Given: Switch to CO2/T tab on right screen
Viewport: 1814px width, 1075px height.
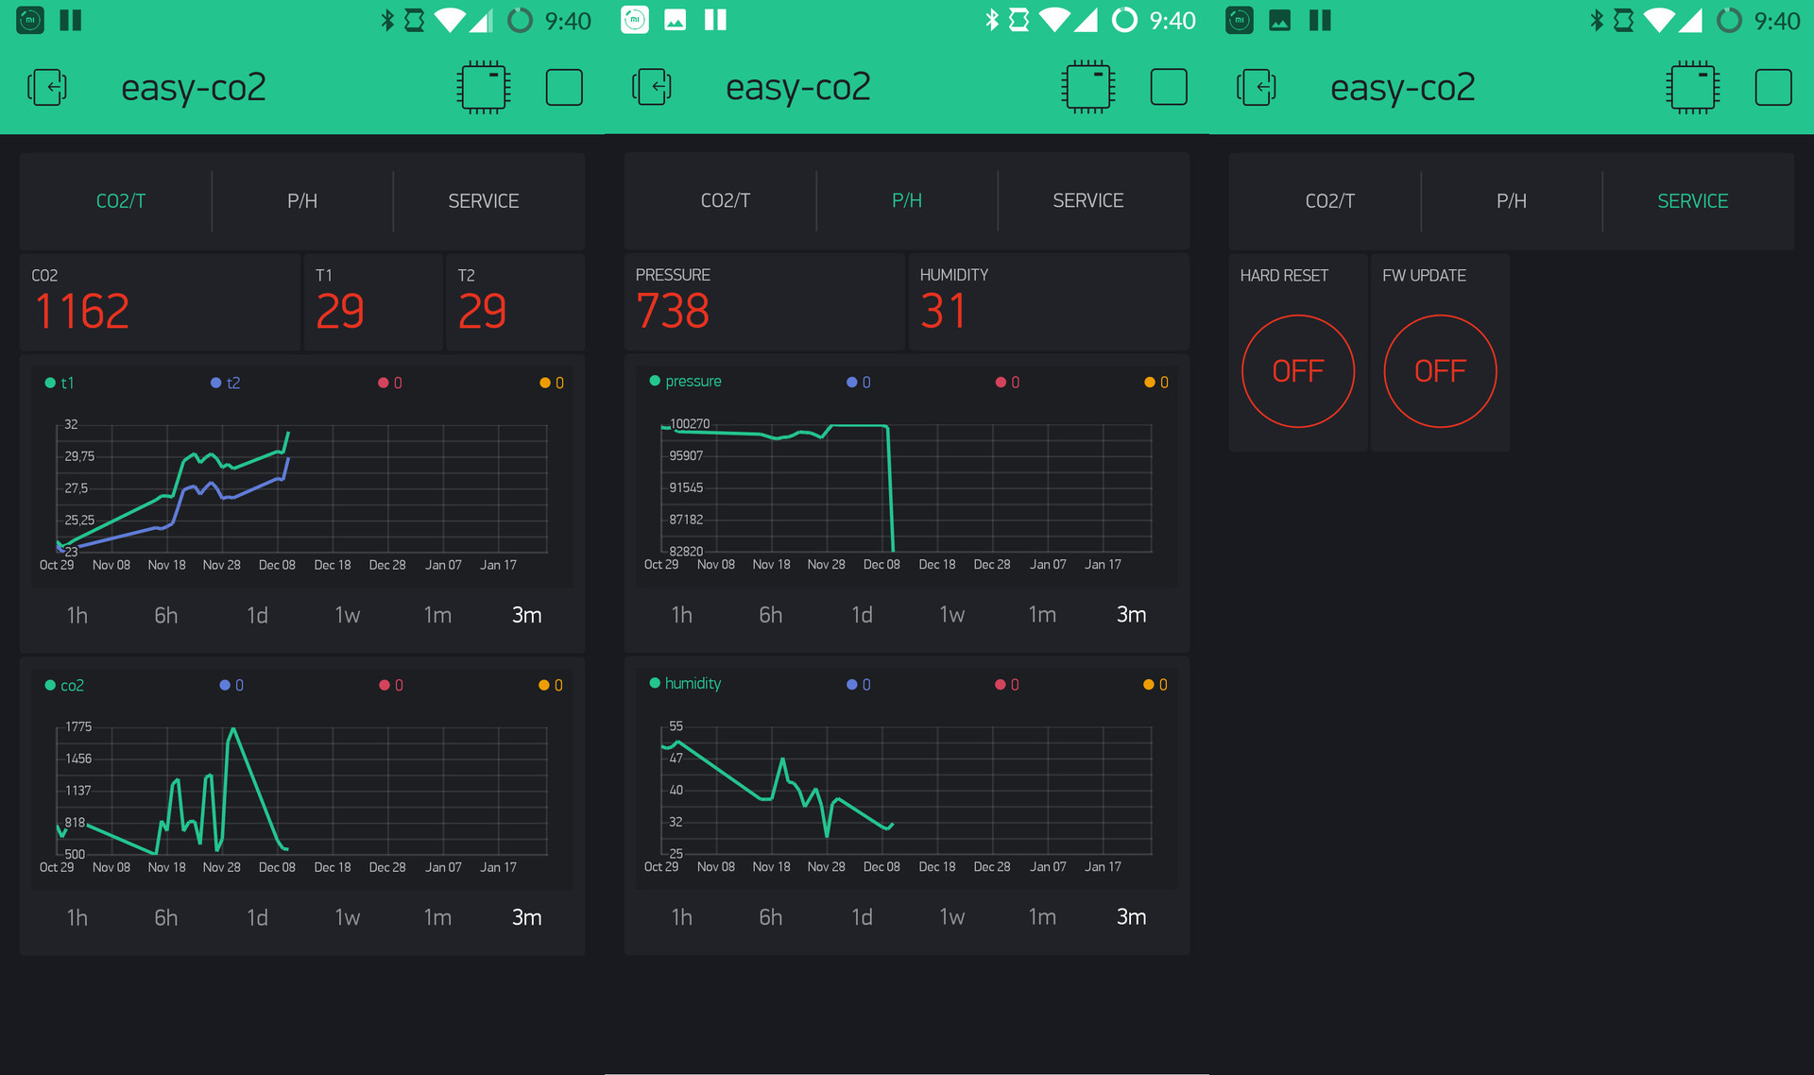Looking at the screenshot, I should (1329, 201).
